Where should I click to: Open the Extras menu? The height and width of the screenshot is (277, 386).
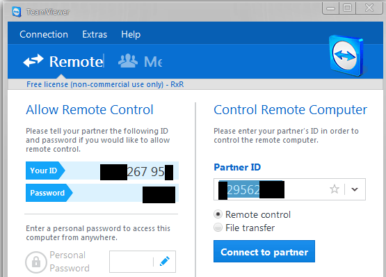coord(95,34)
